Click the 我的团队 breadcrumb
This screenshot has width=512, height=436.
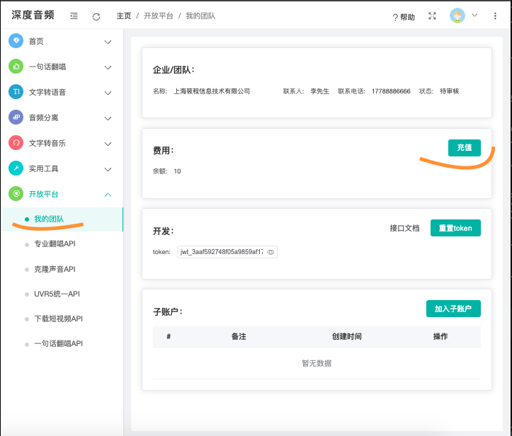coord(200,16)
